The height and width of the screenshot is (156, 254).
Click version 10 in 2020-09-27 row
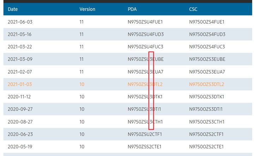pyautogui.click(x=82, y=109)
